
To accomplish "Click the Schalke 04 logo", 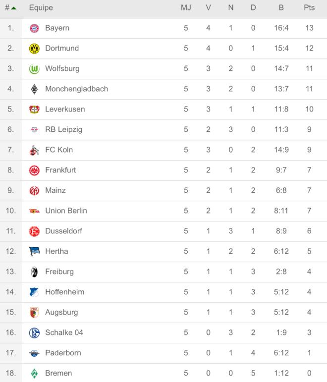I will [x=34, y=333].
